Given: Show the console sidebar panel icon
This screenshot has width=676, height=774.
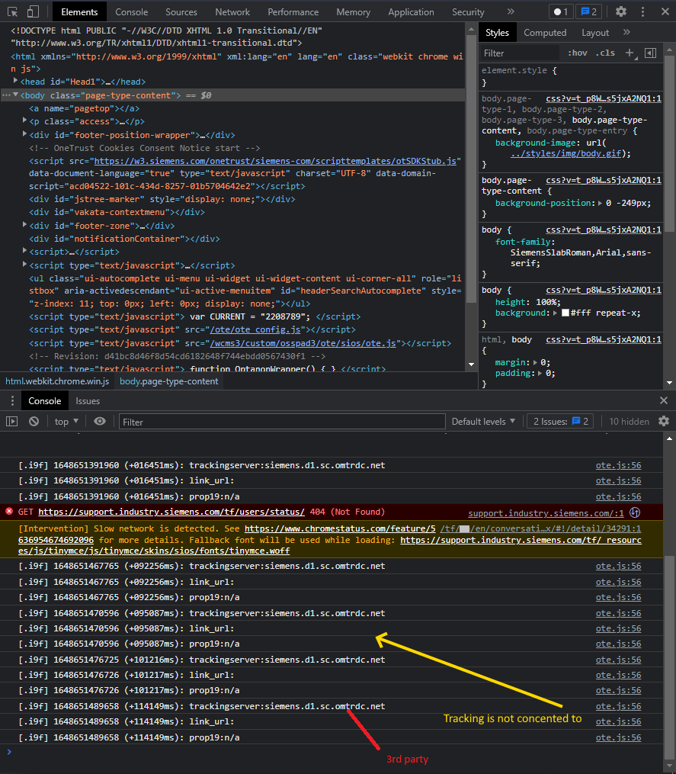Looking at the screenshot, I should (x=11, y=421).
